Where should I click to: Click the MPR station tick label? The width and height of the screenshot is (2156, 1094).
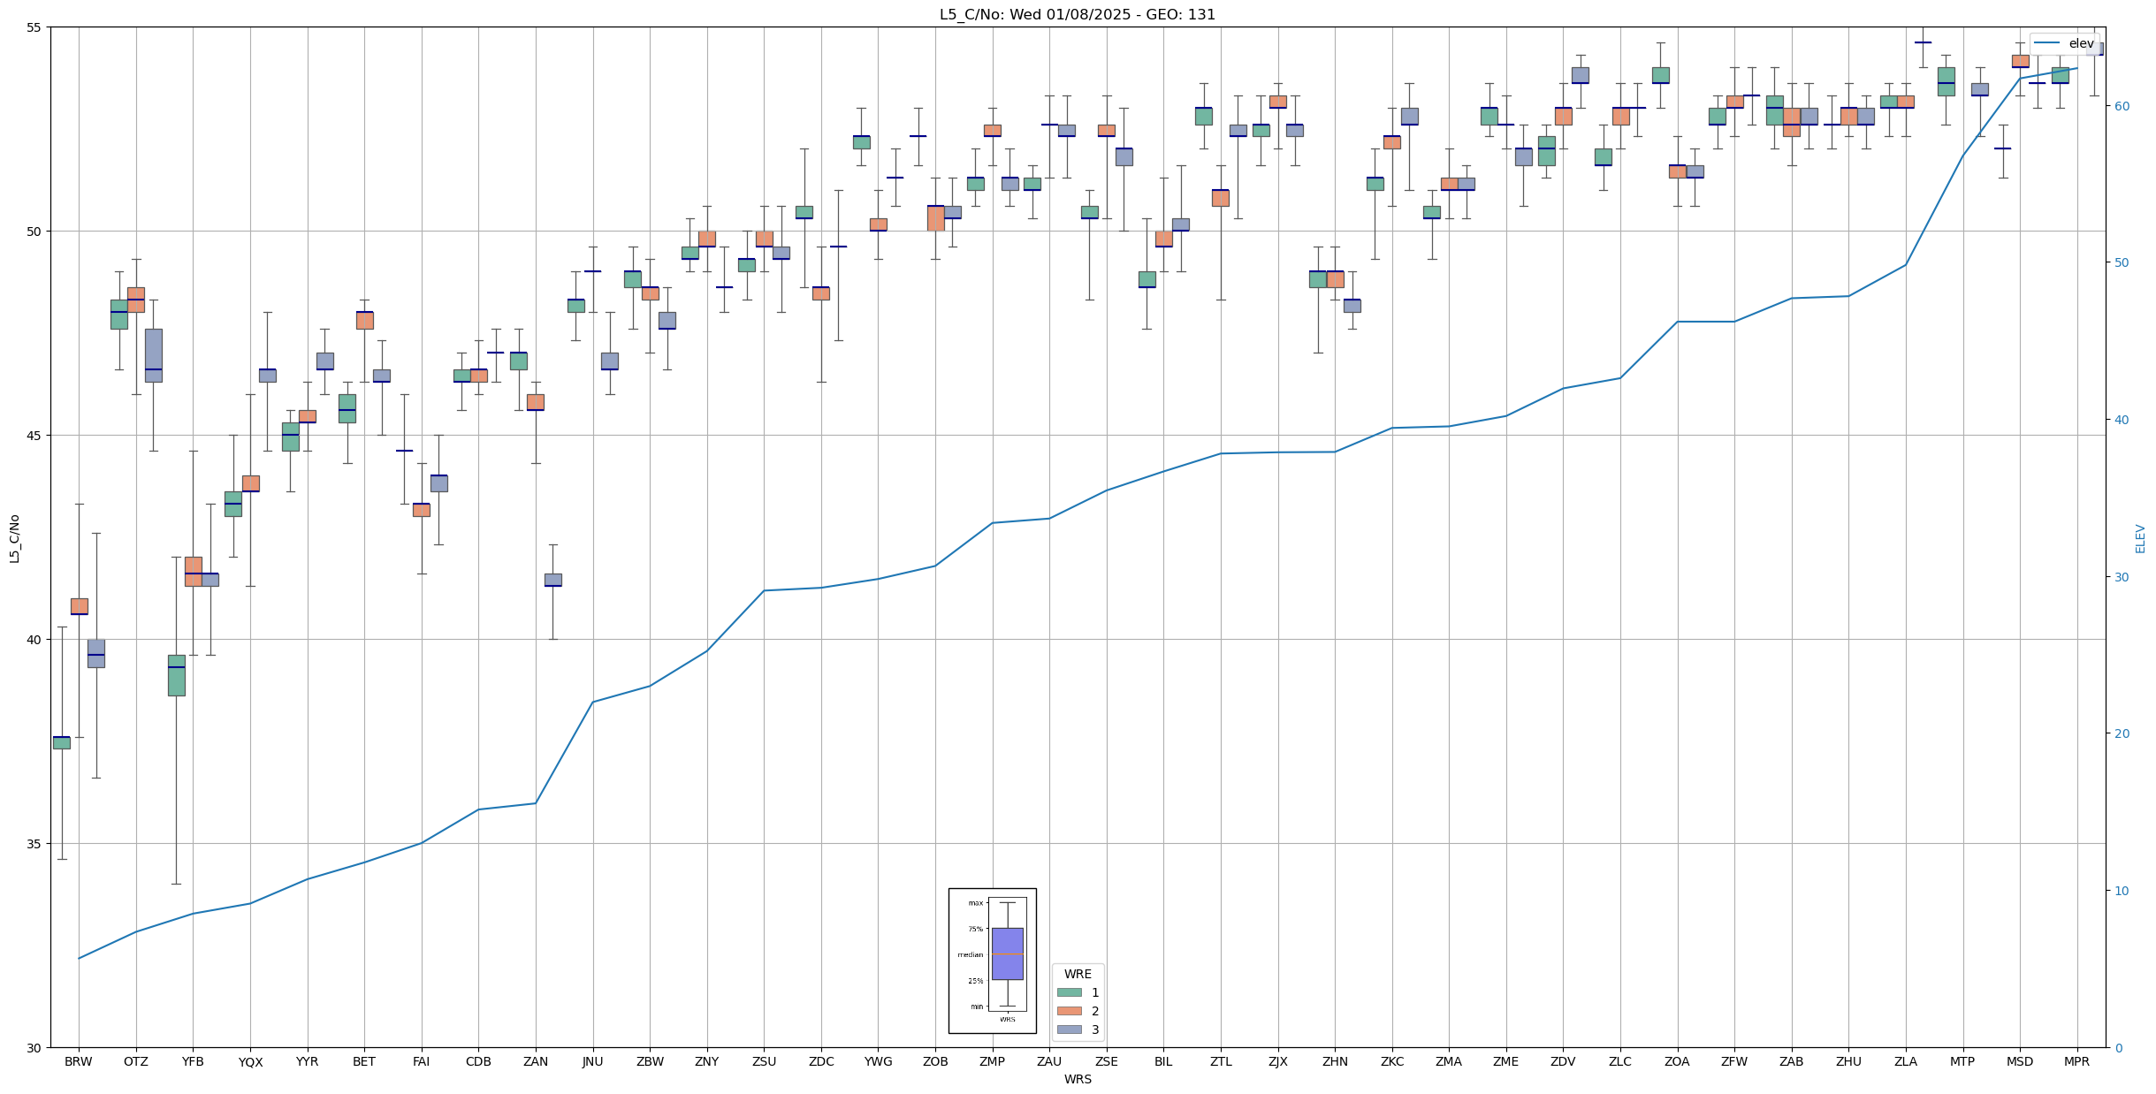2076,1061
